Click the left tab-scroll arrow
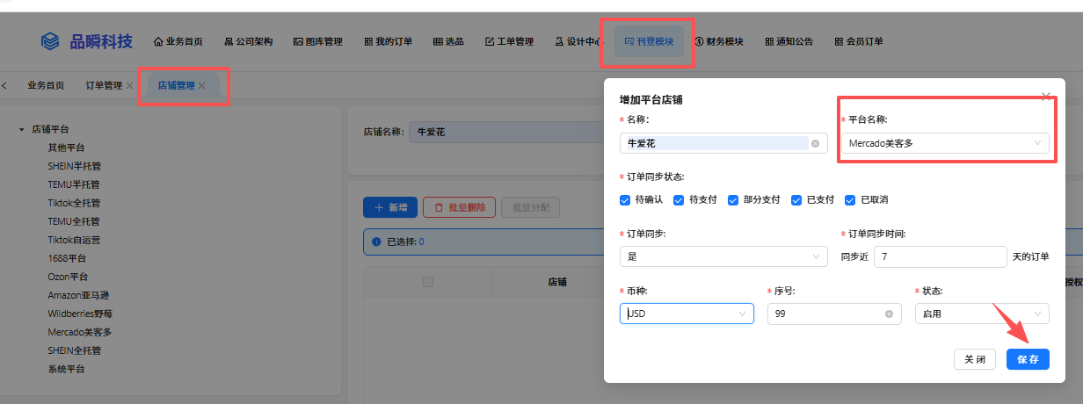This screenshot has height=404, width=1083. (x=4, y=85)
